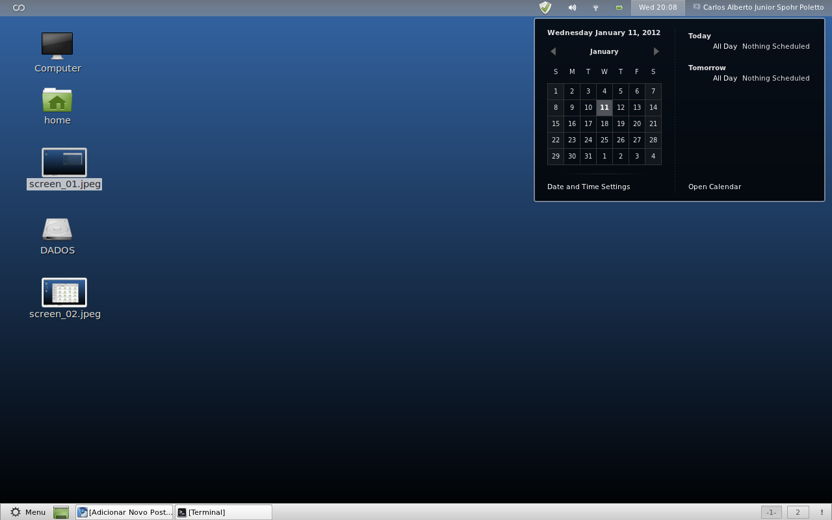Switch to Adicionar Novo Post window
832x520 pixels.
tap(125, 512)
